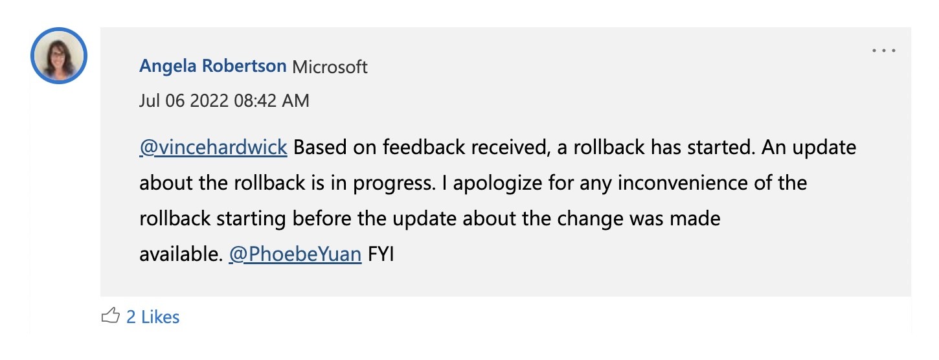Click the number 2 in the Likes count
This screenshot has height=360, width=939.
(131, 317)
